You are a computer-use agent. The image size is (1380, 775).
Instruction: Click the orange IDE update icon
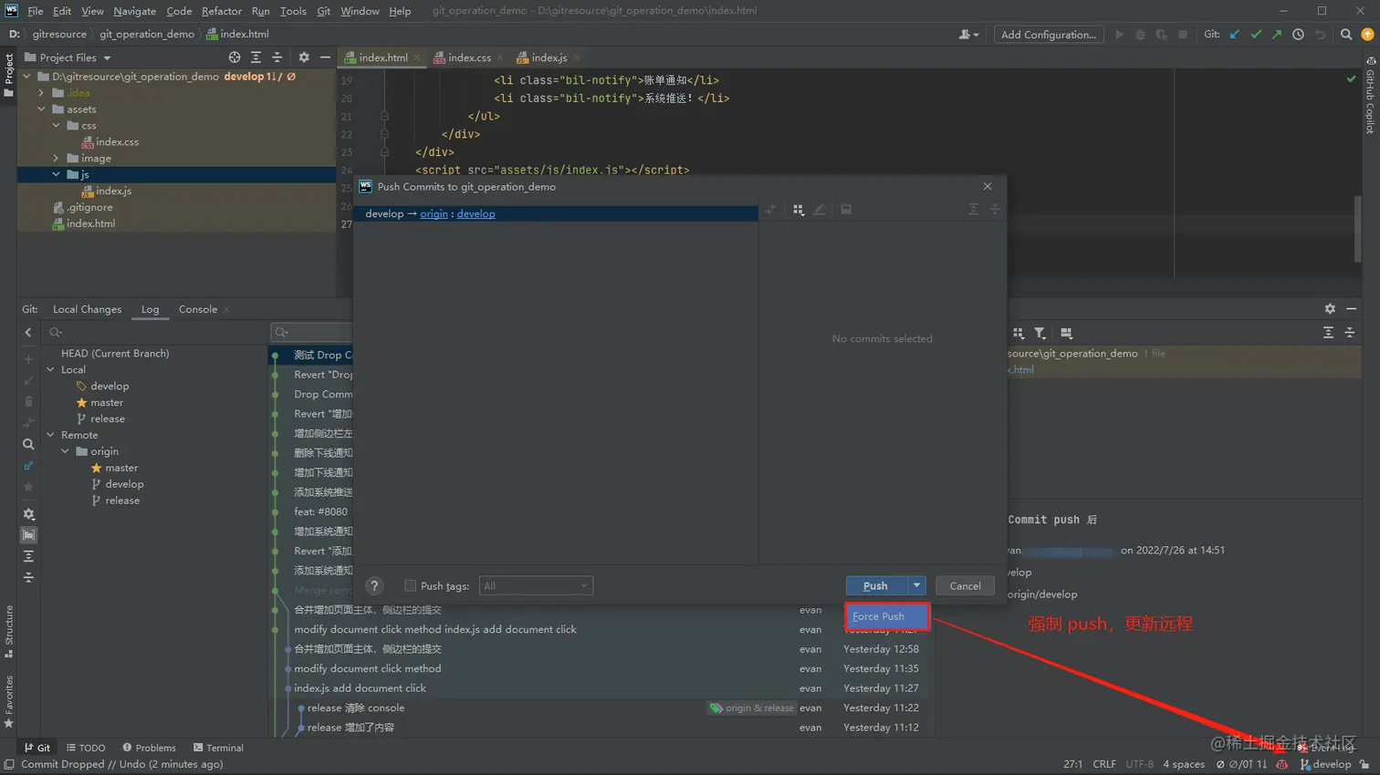click(x=1367, y=35)
